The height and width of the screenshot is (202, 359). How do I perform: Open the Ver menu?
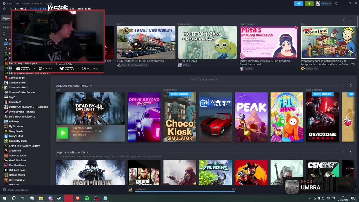click(18, 3)
